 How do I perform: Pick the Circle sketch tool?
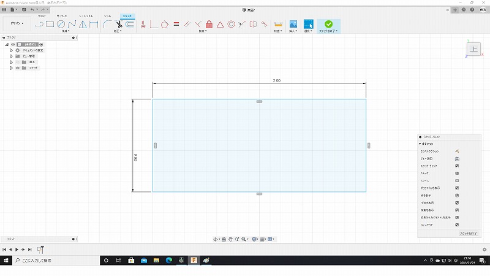pos(61,25)
